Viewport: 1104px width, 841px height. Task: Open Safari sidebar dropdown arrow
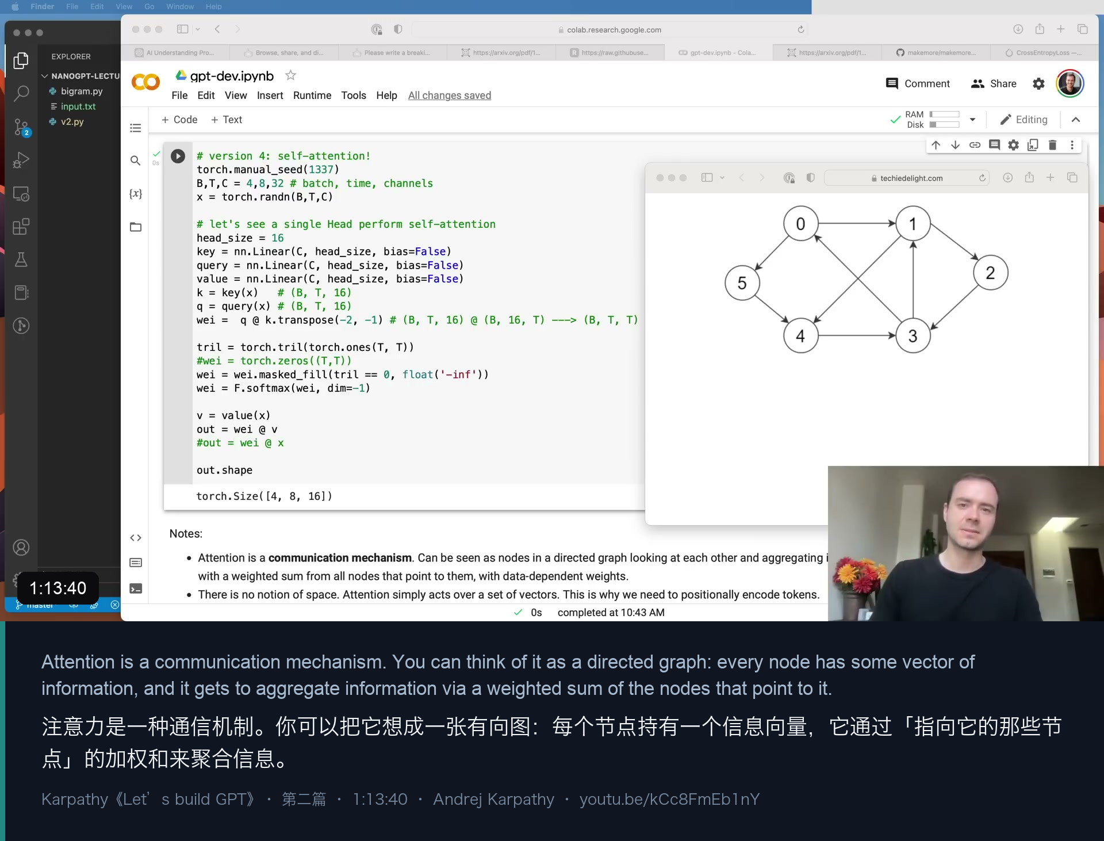tap(198, 29)
